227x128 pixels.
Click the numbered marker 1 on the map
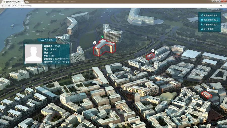pos(153,51)
